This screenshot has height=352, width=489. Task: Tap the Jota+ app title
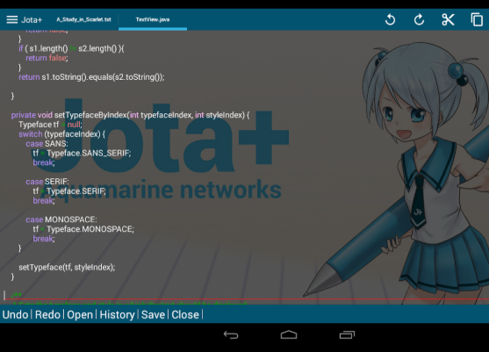click(32, 20)
